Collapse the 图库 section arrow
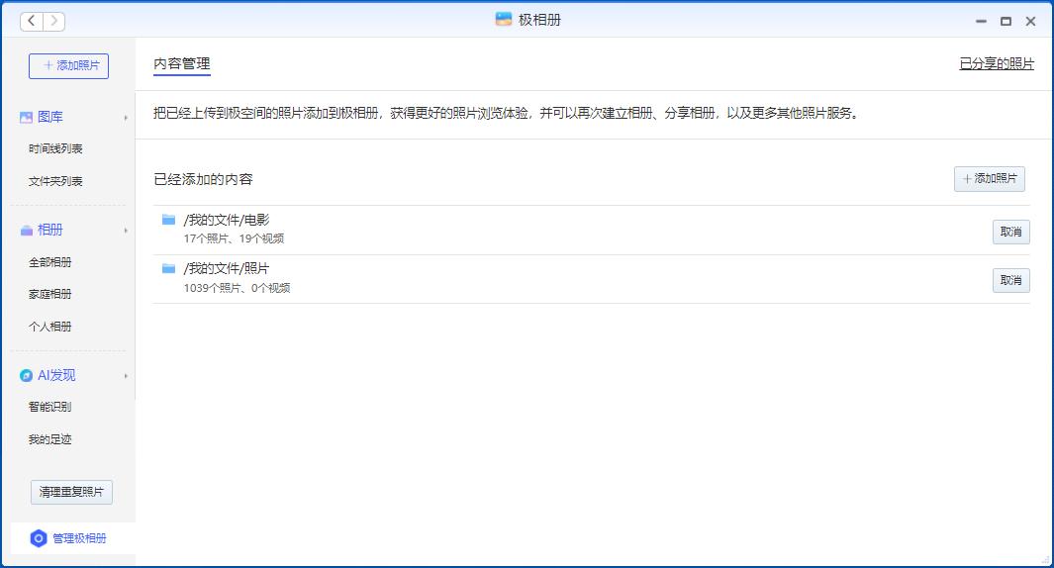 tap(126, 118)
